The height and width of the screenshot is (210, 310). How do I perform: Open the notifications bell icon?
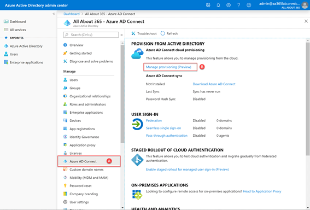(x=218, y=5)
